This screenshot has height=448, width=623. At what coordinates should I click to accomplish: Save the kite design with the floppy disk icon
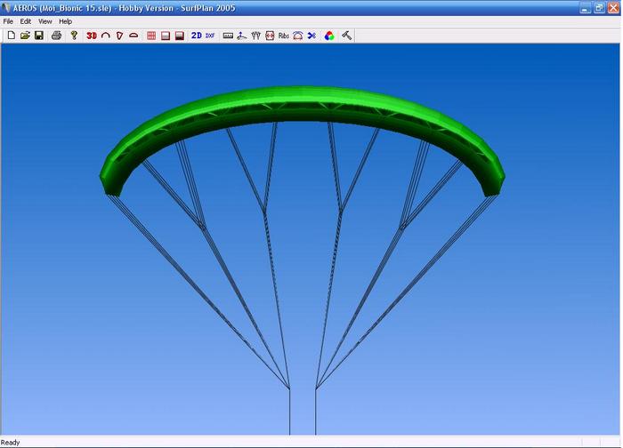pyautogui.click(x=39, y=36)
